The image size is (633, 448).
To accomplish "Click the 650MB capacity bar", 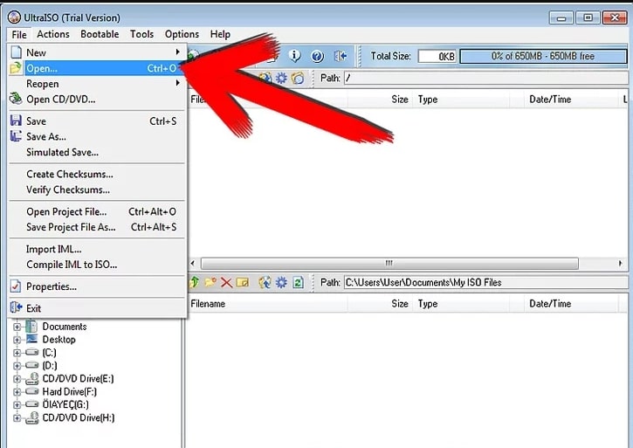I will (543, 56).
